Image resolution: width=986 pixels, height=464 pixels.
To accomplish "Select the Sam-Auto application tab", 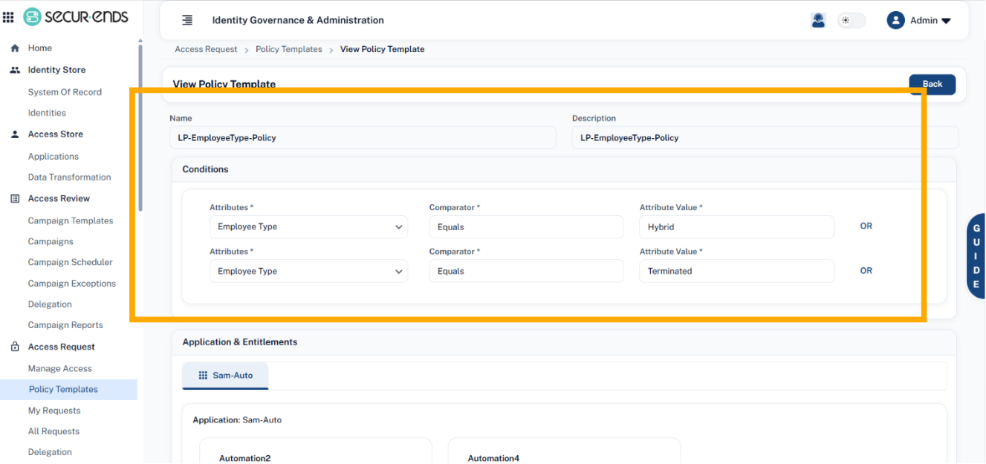I will pyautogui.click(x=225, y=376).
